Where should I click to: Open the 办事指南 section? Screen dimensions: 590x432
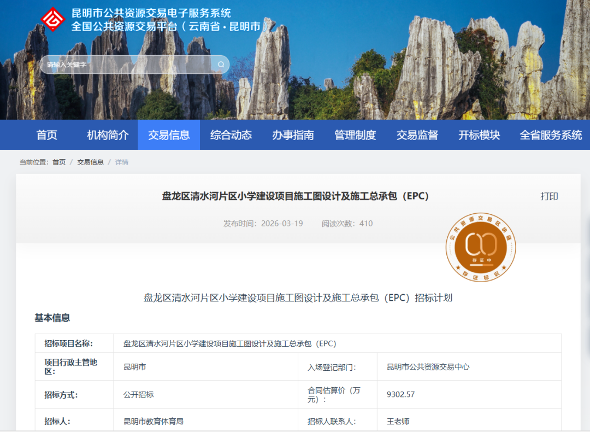point(291,135)
